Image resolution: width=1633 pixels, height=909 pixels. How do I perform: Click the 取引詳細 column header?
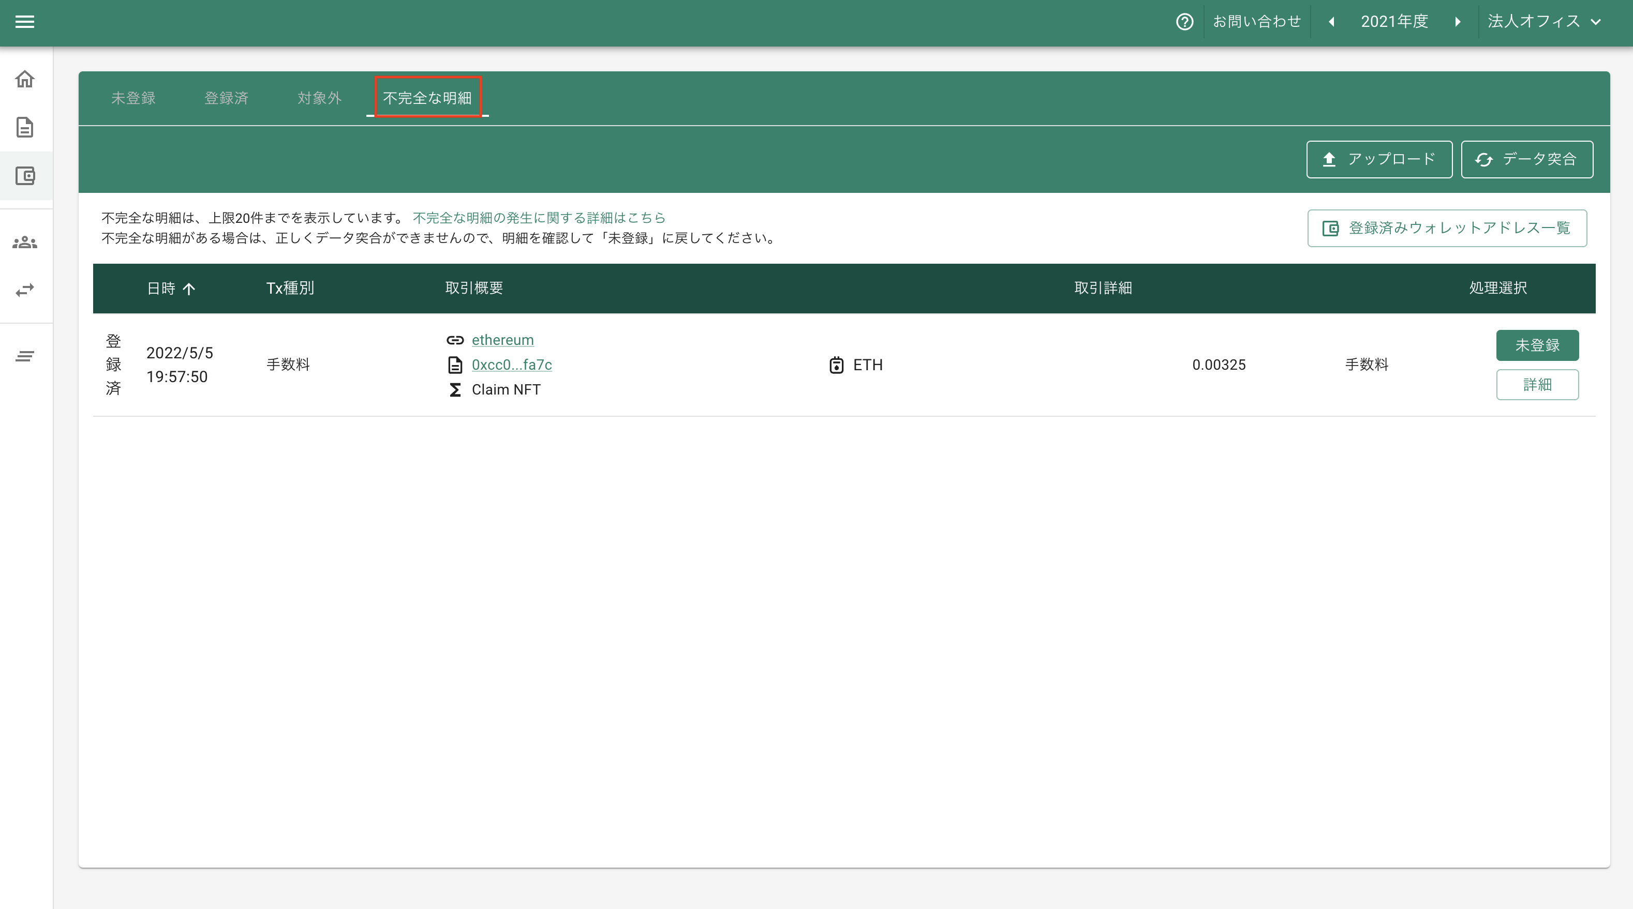pos(1103,288)
